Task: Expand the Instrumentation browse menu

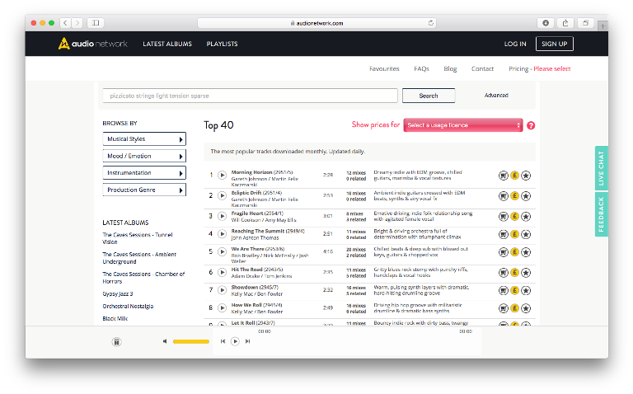Action: (144, 173)
